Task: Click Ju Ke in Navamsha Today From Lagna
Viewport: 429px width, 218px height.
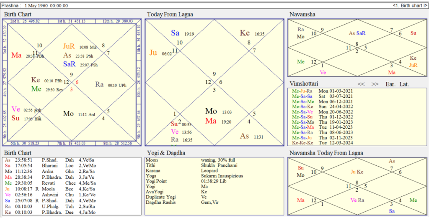Action: click(357, 172)
